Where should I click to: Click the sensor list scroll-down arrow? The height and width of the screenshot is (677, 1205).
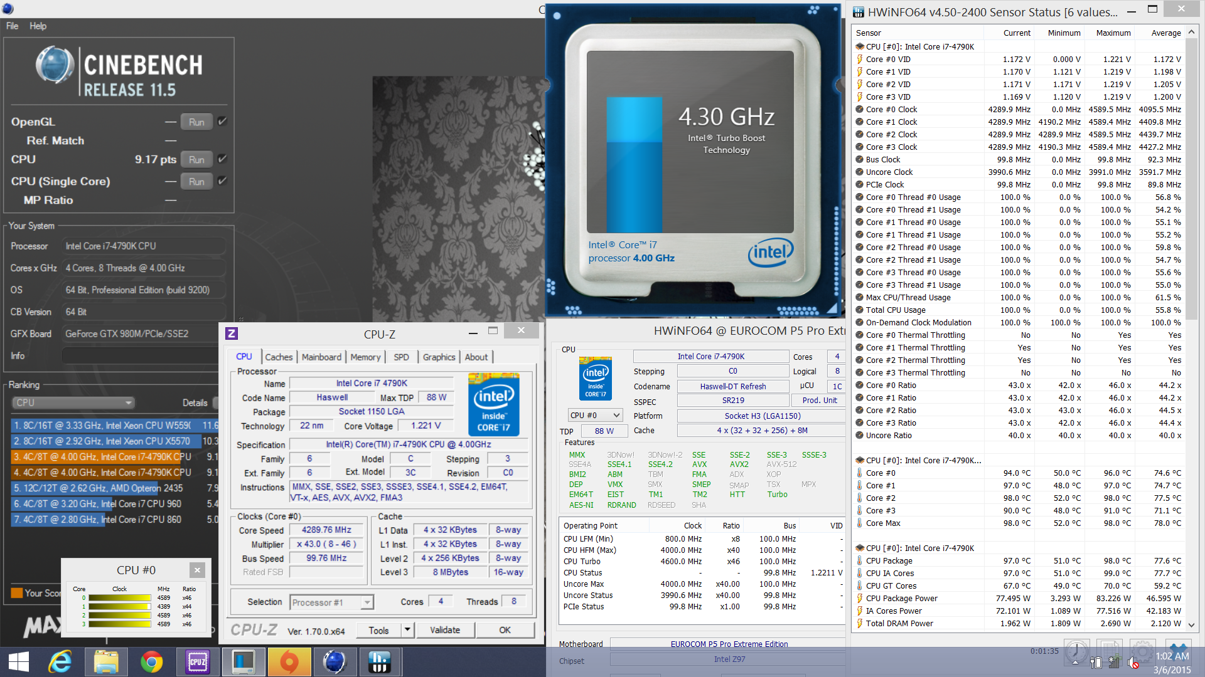click(1191, 625)
